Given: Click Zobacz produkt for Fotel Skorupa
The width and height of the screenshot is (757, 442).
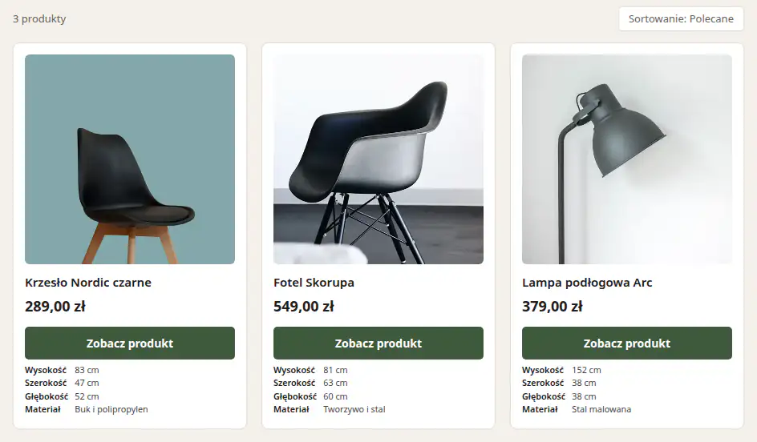Looking at the screenshot, I should 378,344.
